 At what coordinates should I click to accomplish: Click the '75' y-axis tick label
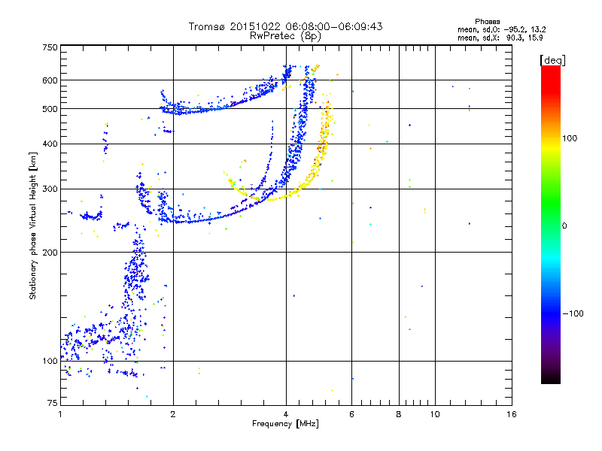point(53,403)
